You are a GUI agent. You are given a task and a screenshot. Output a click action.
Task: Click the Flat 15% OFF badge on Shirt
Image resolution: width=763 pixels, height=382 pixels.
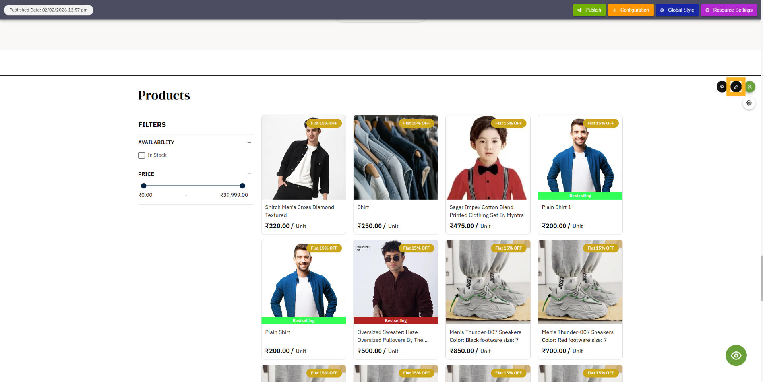(x=416, y=123)
